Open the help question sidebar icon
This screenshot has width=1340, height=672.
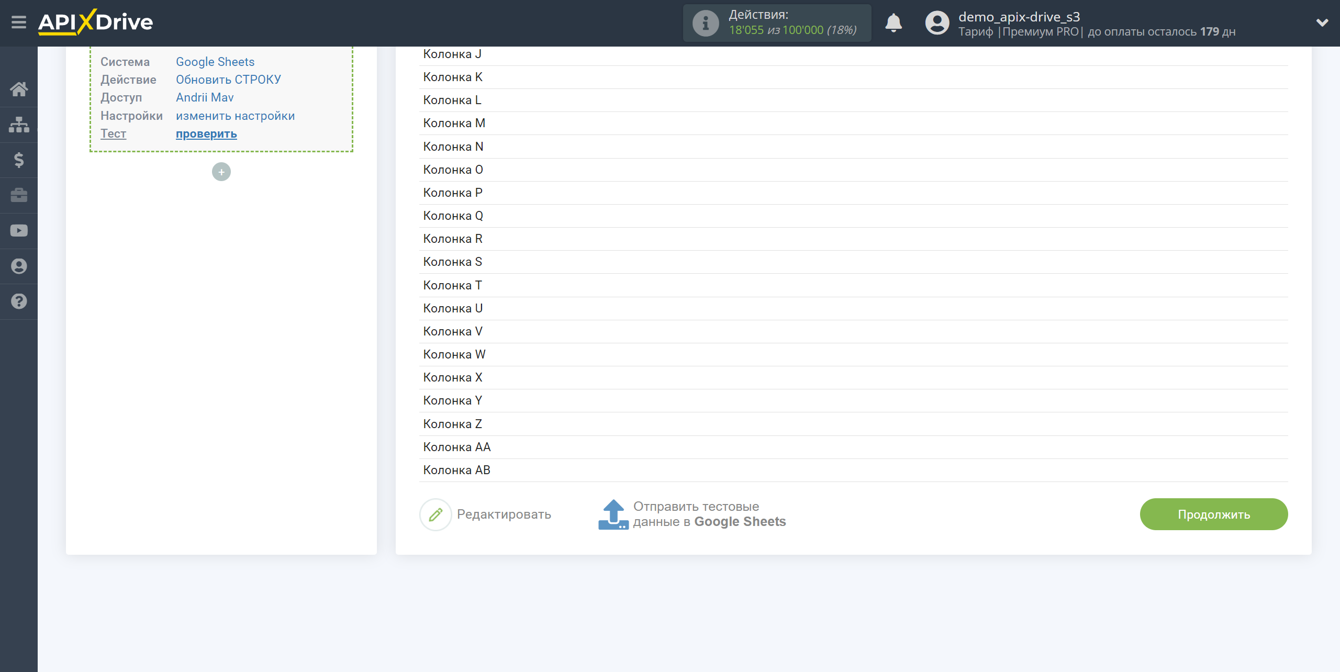19,301
